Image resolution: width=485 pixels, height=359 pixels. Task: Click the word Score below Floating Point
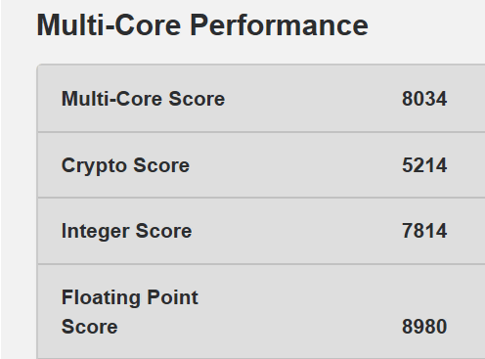[x=90, y=327]
